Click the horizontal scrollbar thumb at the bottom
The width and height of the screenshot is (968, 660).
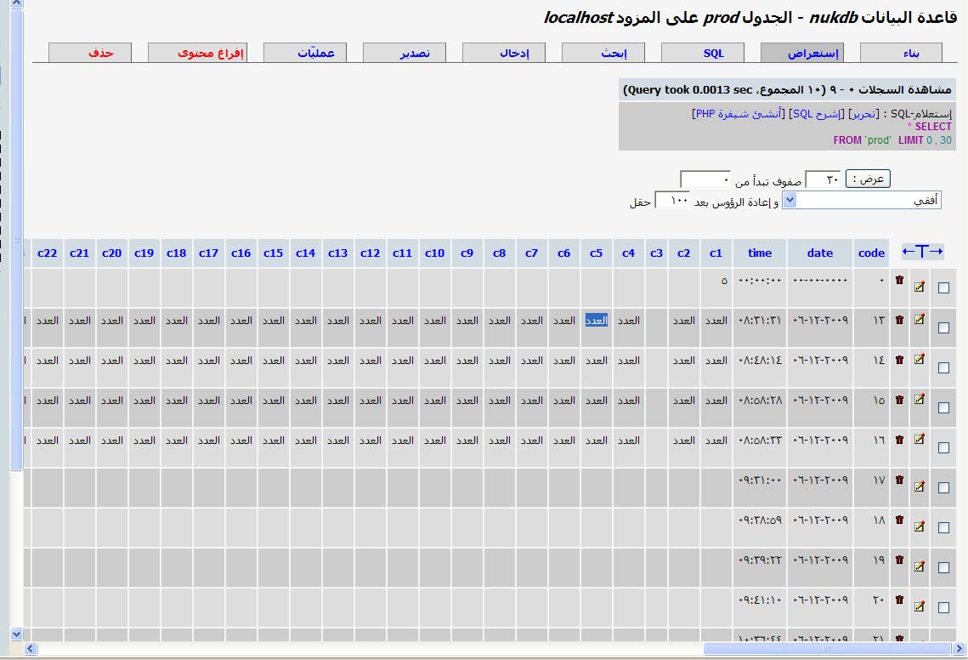point(827,648)
